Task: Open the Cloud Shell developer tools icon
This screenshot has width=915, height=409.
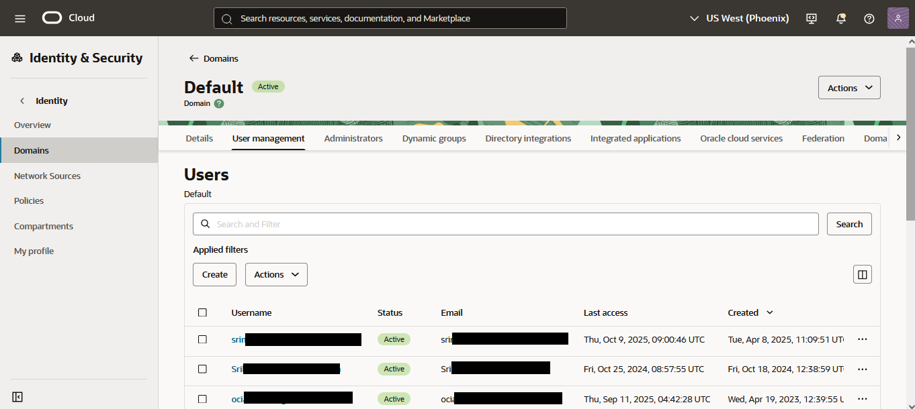Action: click(812, 18)
